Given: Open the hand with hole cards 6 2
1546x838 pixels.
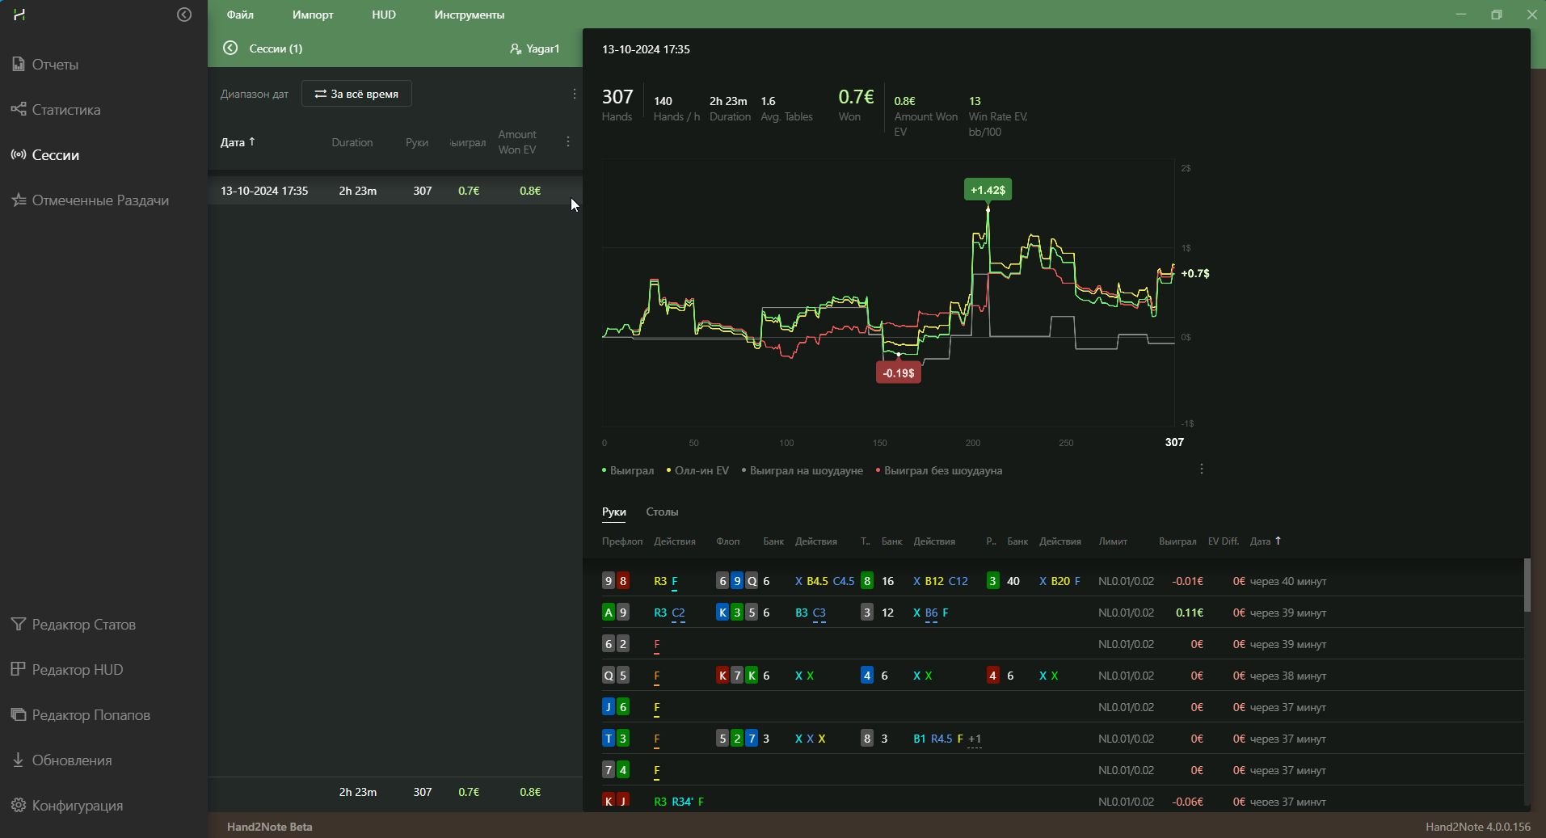Looking at the screenshot, I should click(1062, 644).
